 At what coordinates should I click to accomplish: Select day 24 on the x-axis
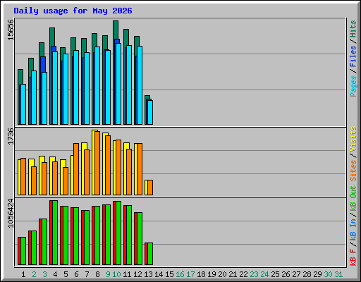pos(264,274)
